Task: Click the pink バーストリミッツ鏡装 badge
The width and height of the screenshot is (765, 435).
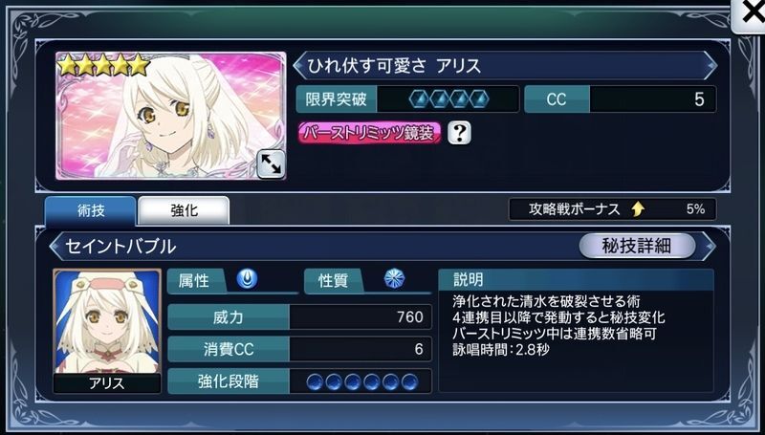Action: (x=369, y=133)
